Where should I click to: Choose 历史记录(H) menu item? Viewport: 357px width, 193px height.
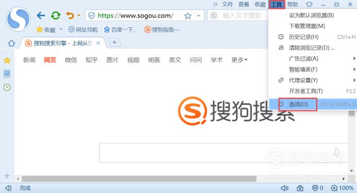[x=313, y=37]
